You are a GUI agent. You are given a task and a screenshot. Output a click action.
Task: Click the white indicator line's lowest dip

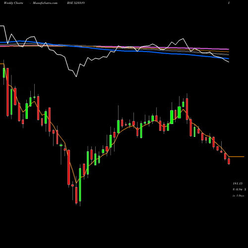tap(76, 76)
